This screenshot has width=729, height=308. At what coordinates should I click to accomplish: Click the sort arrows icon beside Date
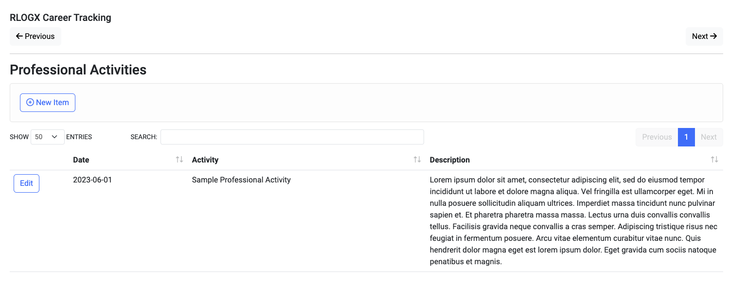179,160
